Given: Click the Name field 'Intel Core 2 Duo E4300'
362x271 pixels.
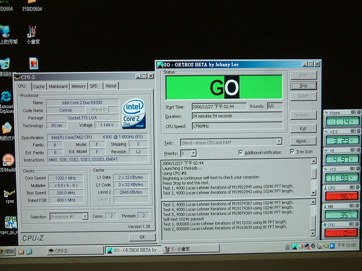Looking at the screenshot, I should point(82,103).
